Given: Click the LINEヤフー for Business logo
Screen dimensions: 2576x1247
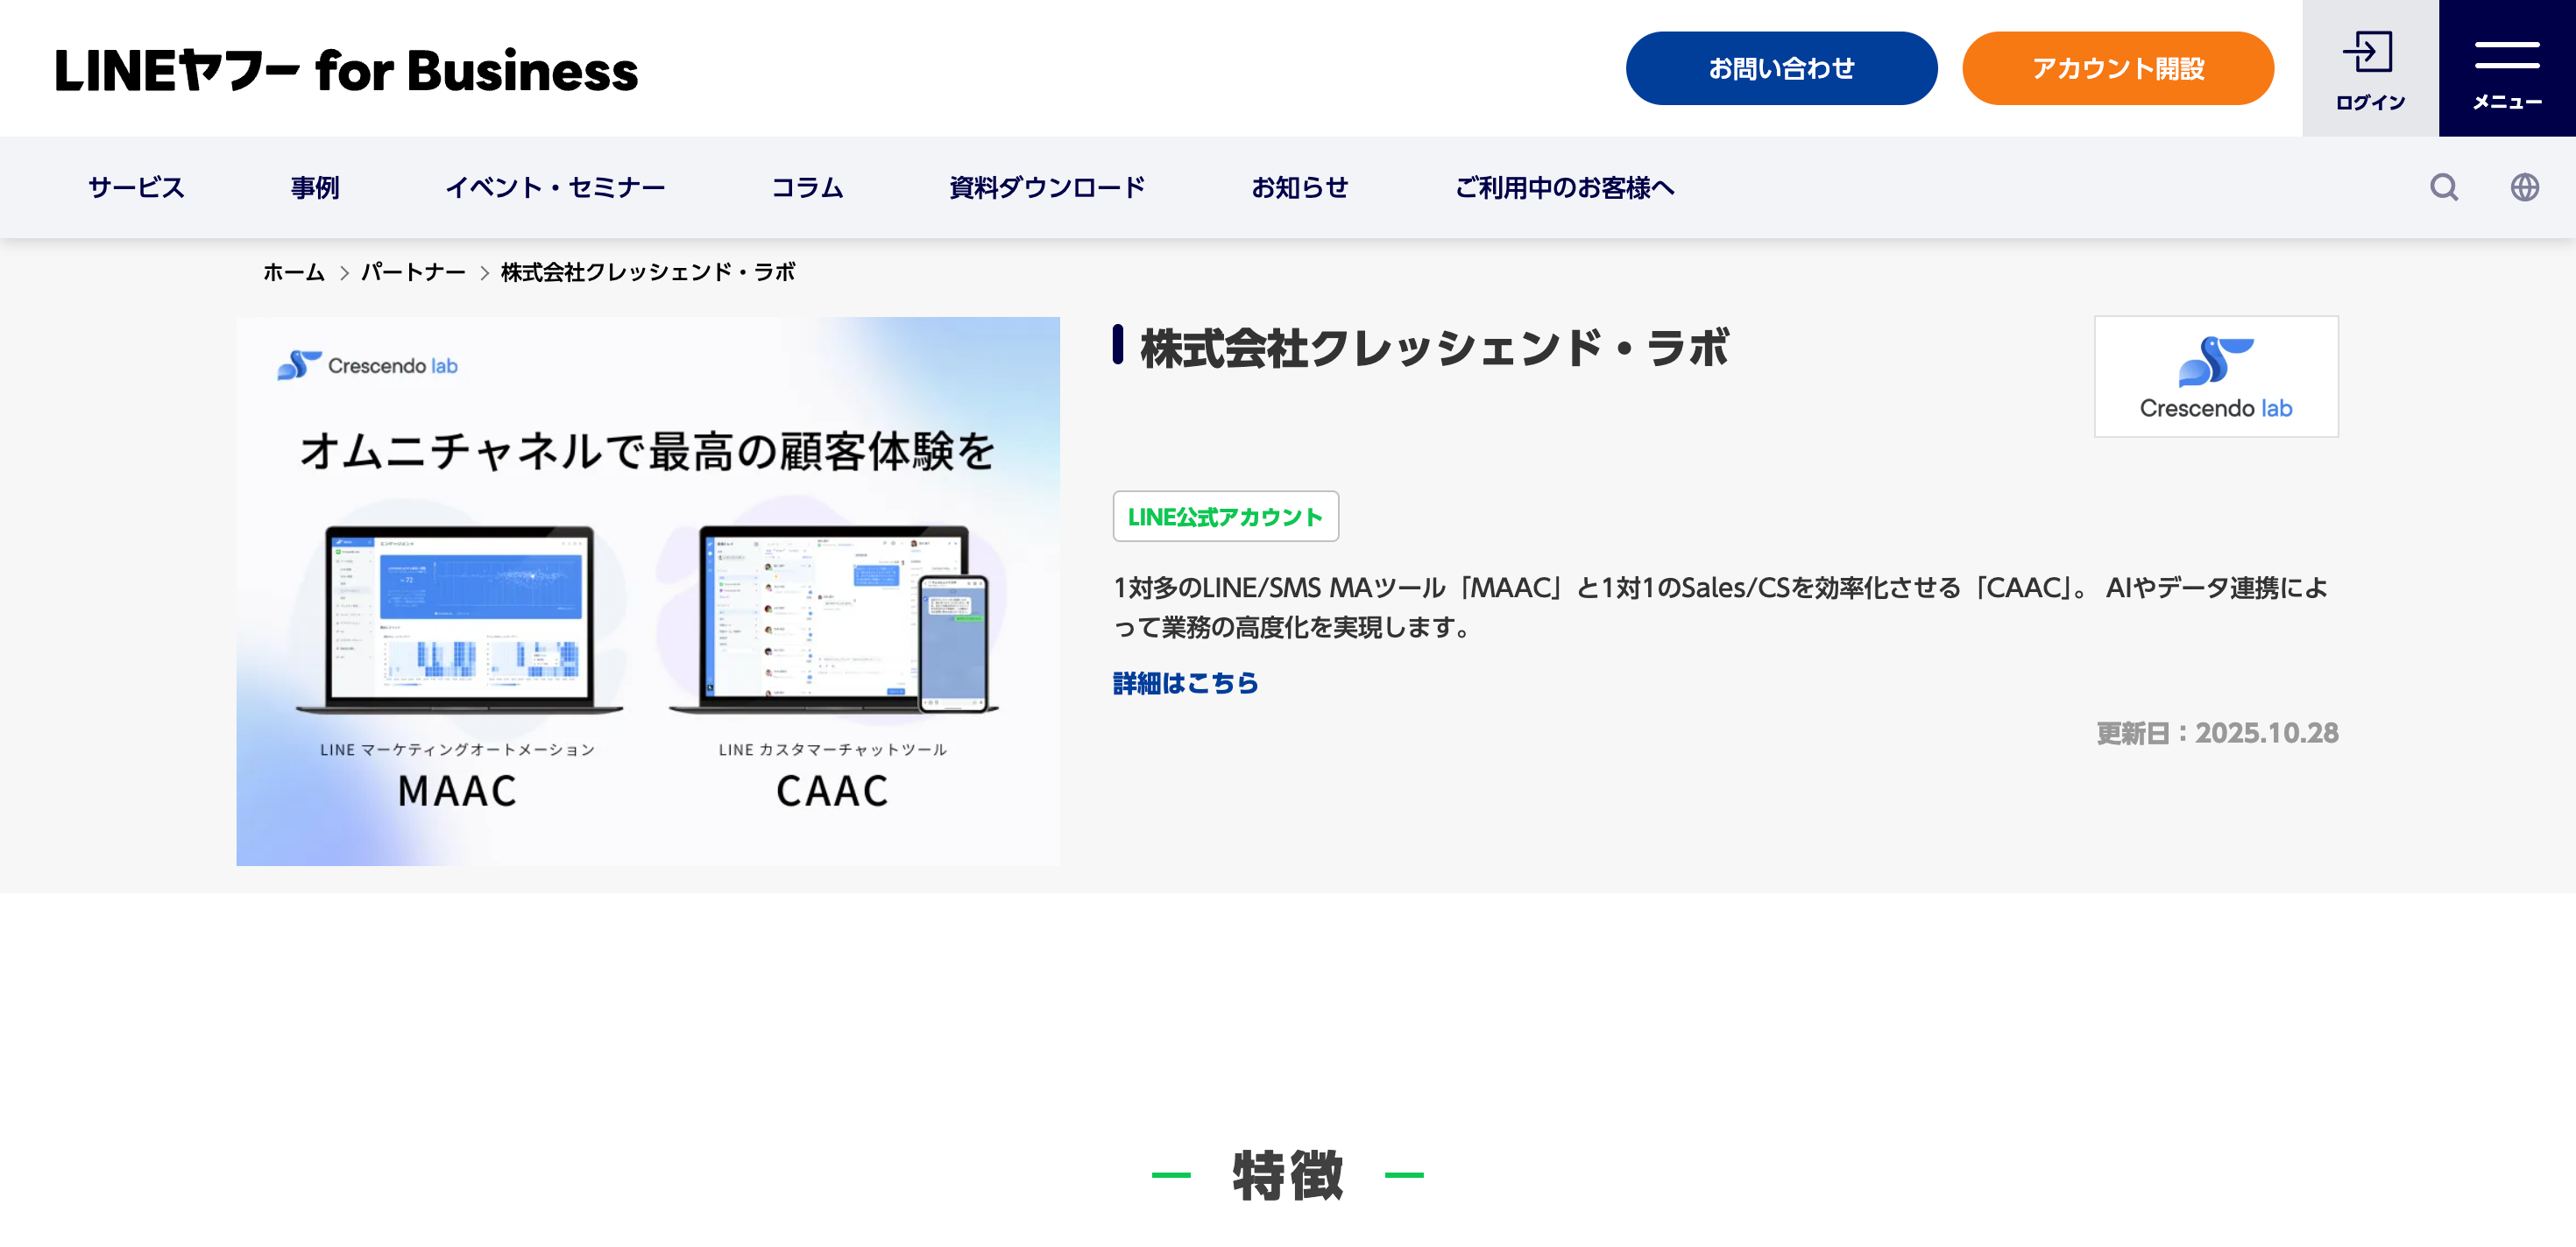Looking at the screenshot, I should tap(346, 70).
